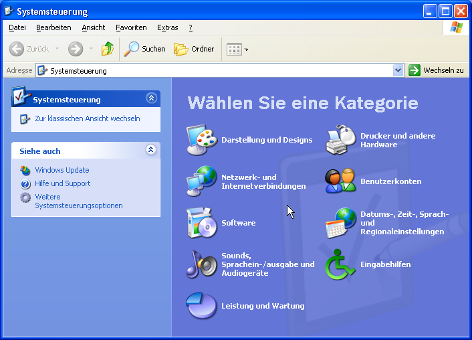The height and width of the screenshot is (340, 472).
Task: Select the Software category label
Action: click(239, 223)
